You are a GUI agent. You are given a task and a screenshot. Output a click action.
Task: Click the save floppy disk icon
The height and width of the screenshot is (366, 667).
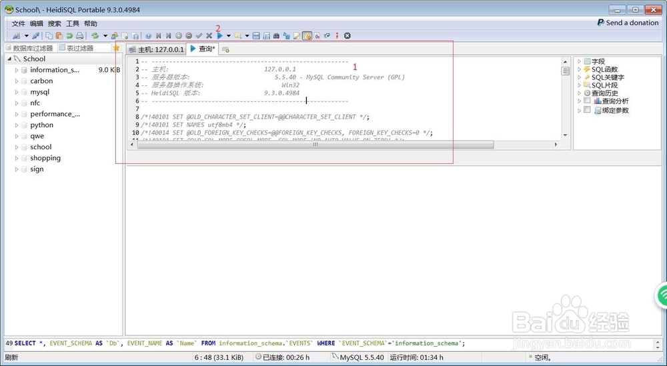[256, 36]
